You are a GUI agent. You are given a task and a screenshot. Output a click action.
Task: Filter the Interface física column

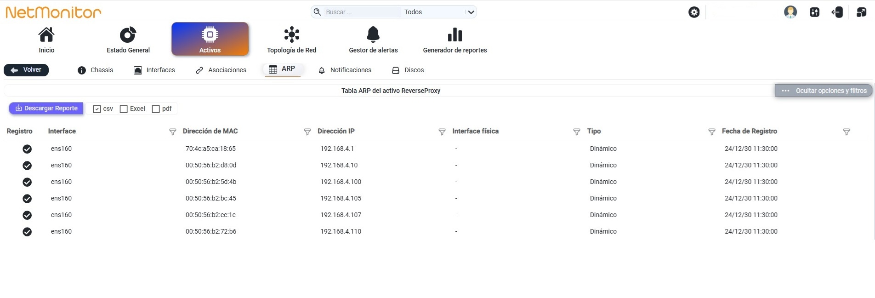(x=577, y=132)
